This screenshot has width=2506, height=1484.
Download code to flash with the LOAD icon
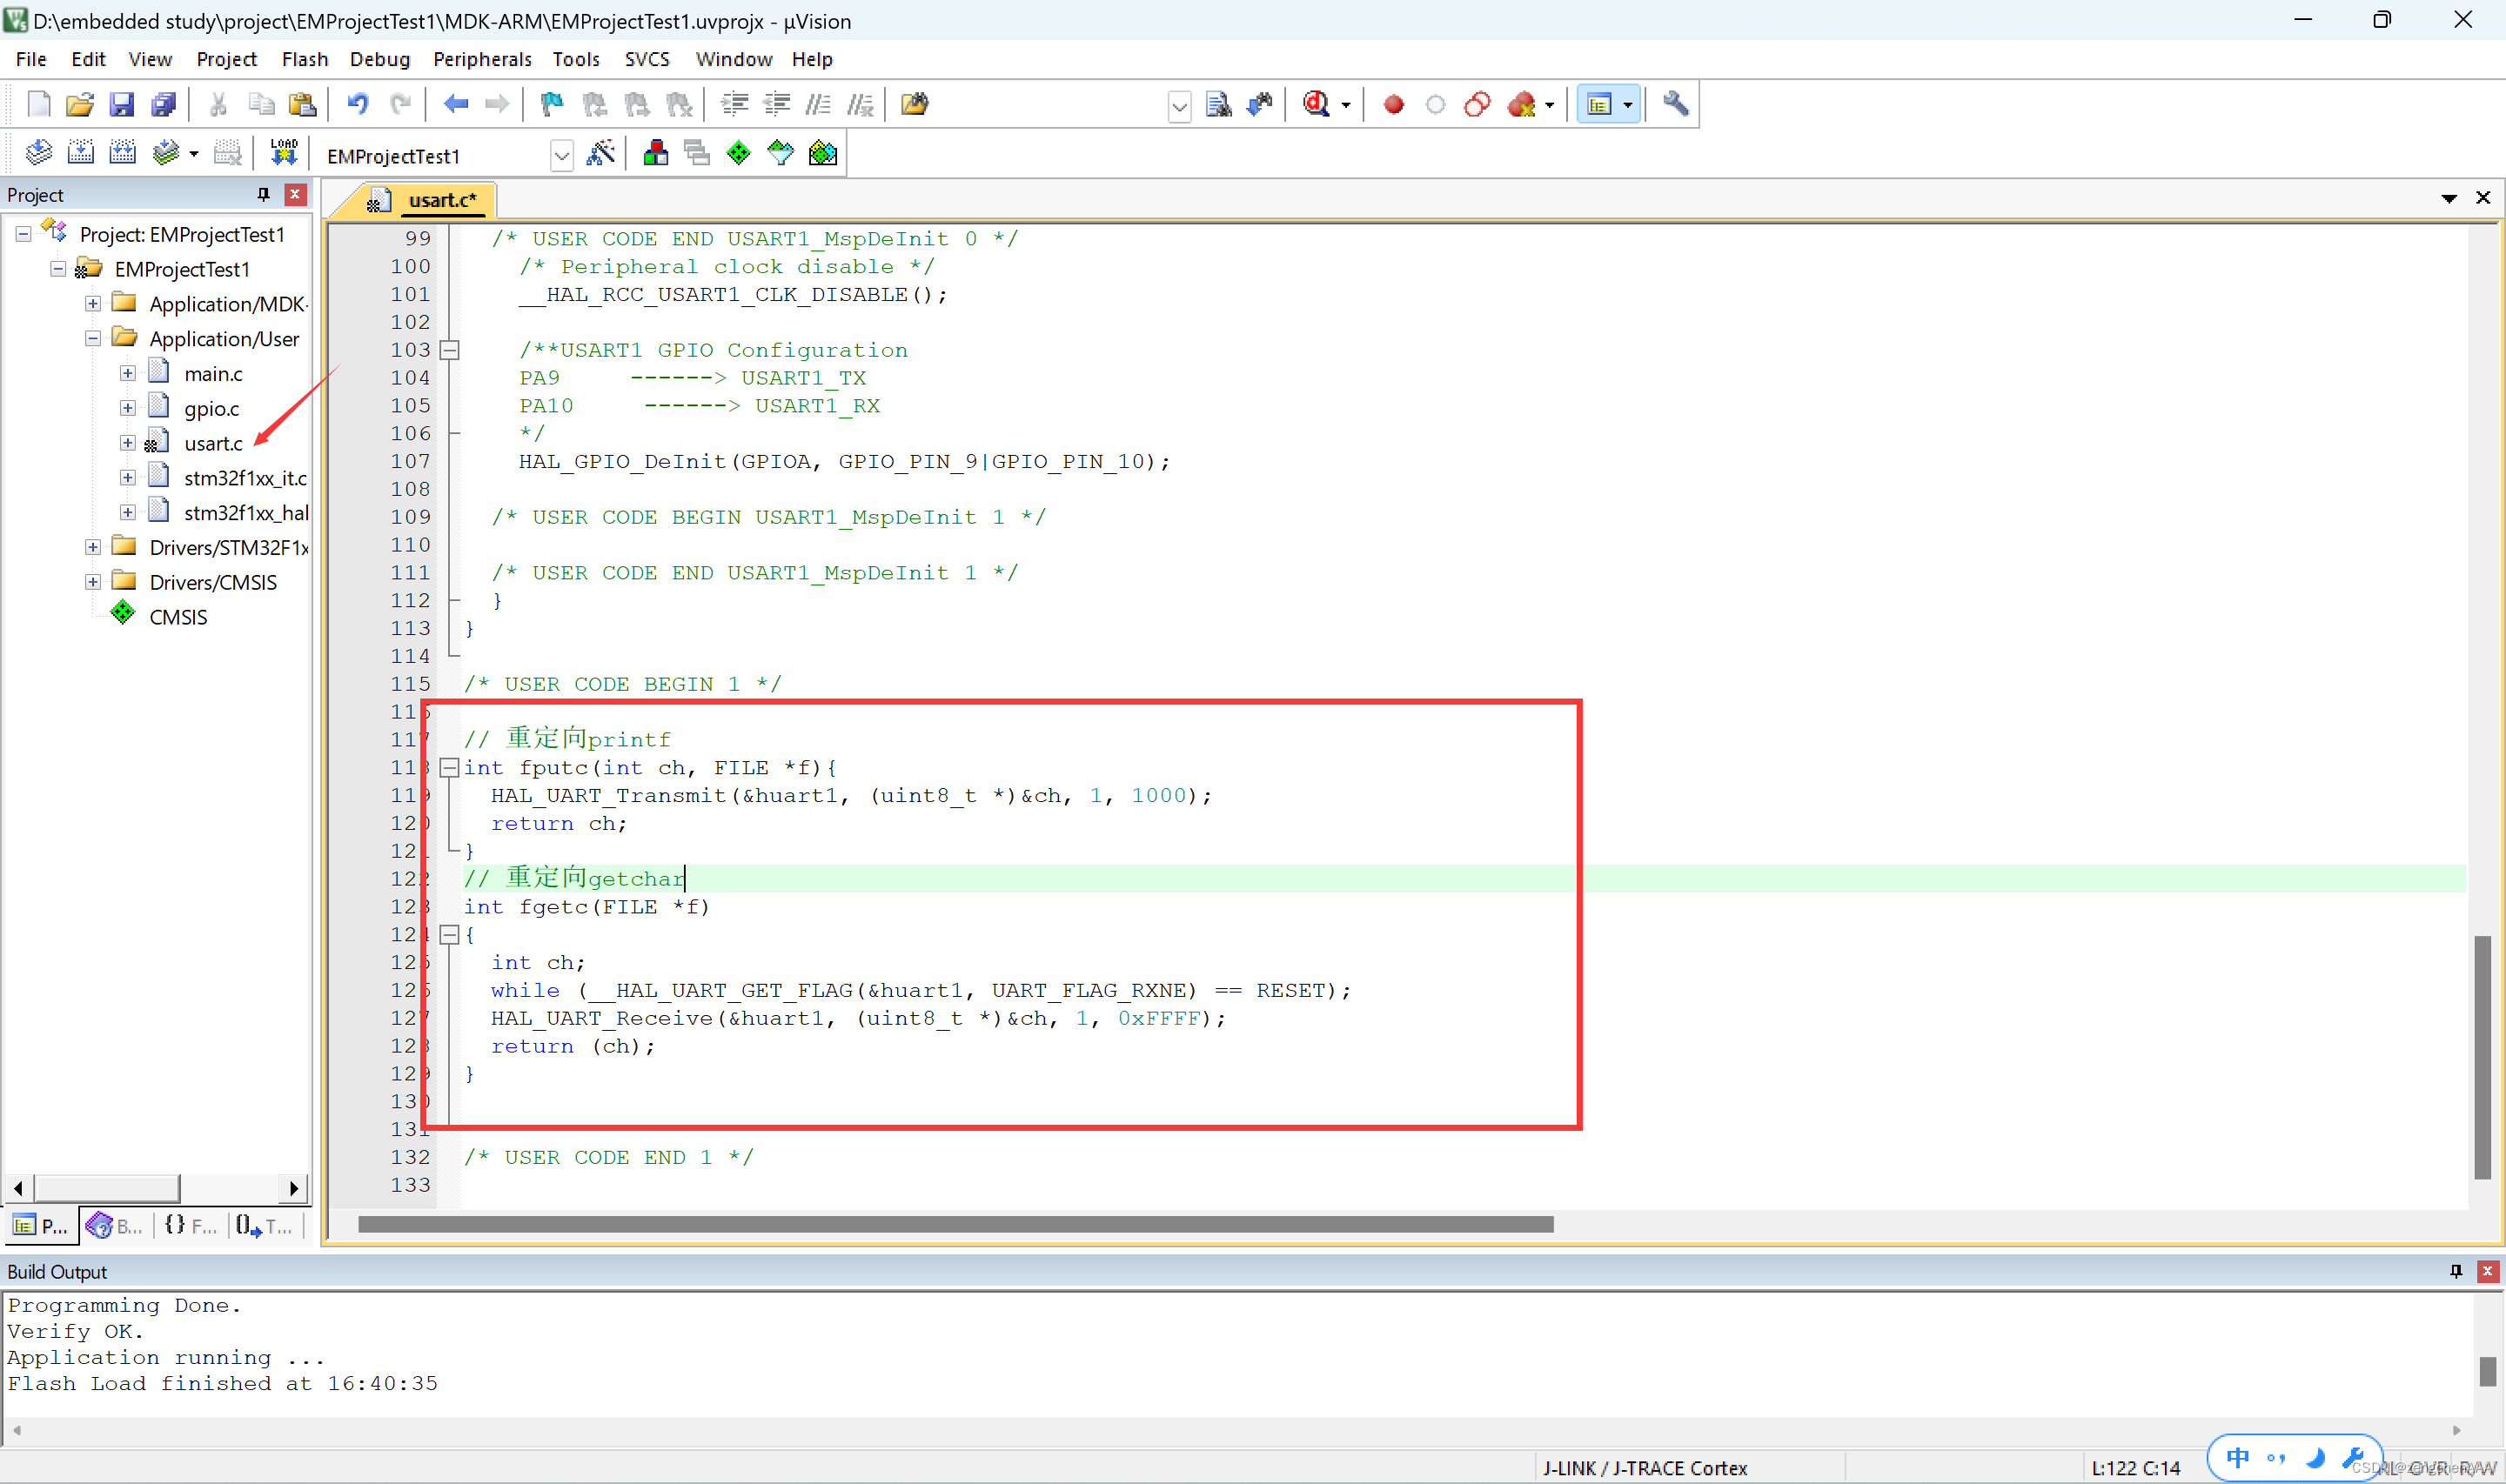(x=283, y=152)
